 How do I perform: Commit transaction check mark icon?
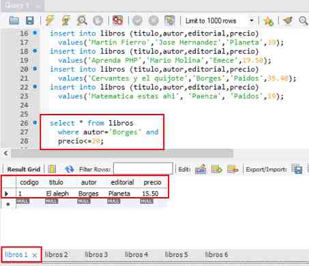(x=137, y=20)
